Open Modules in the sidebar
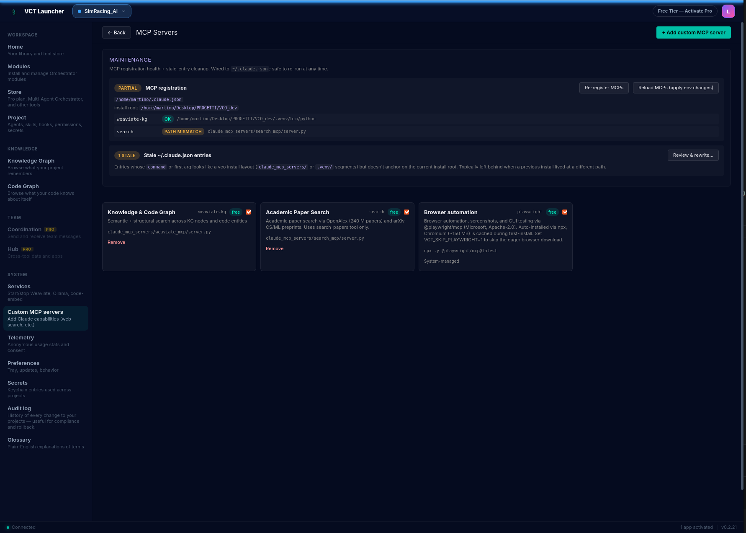The image size is (746, 533). 46,72
